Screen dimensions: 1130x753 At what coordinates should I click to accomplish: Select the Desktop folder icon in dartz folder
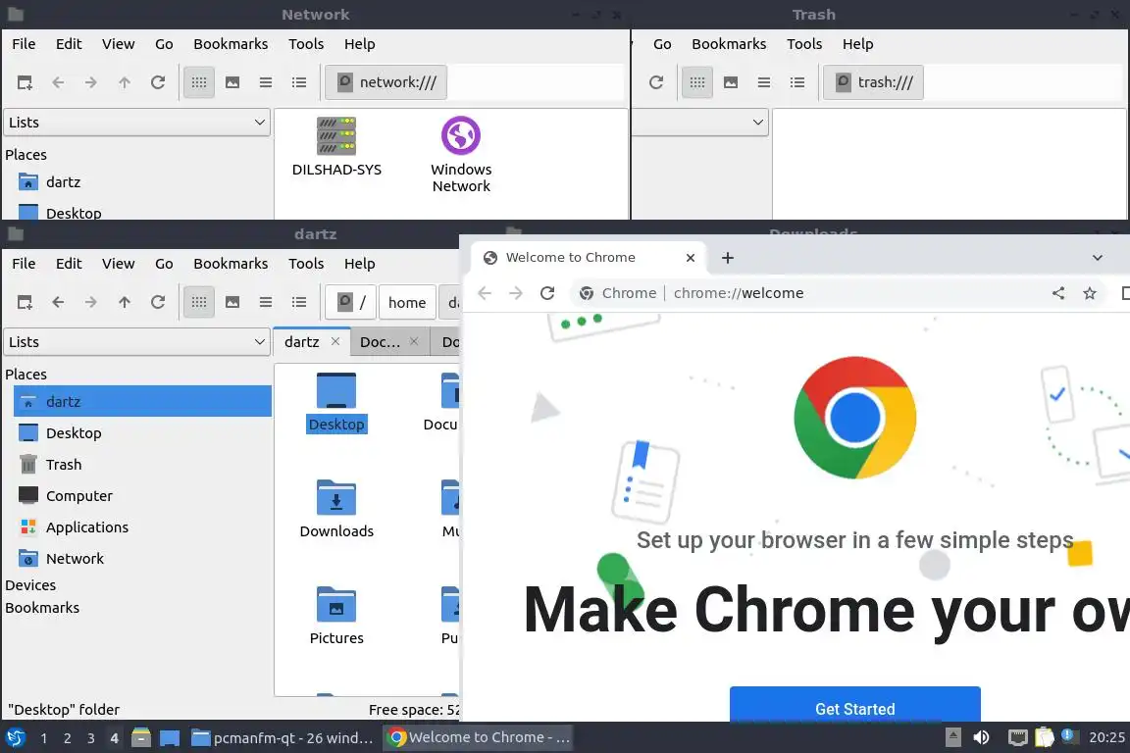[x=336, y=403]
